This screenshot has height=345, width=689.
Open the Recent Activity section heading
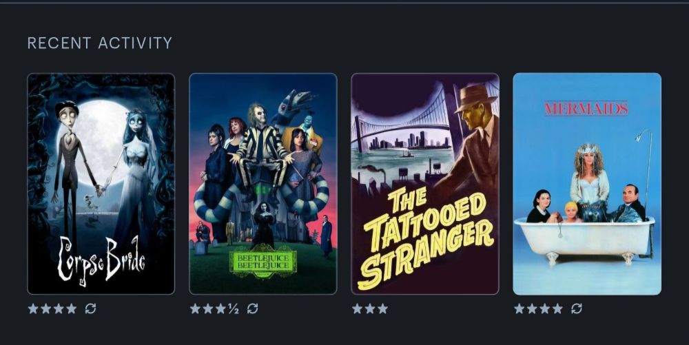tap(100, 43)
